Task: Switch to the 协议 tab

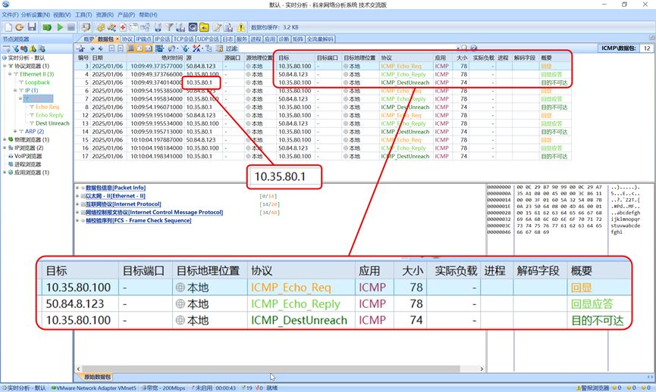Action: tap(127, 39)
